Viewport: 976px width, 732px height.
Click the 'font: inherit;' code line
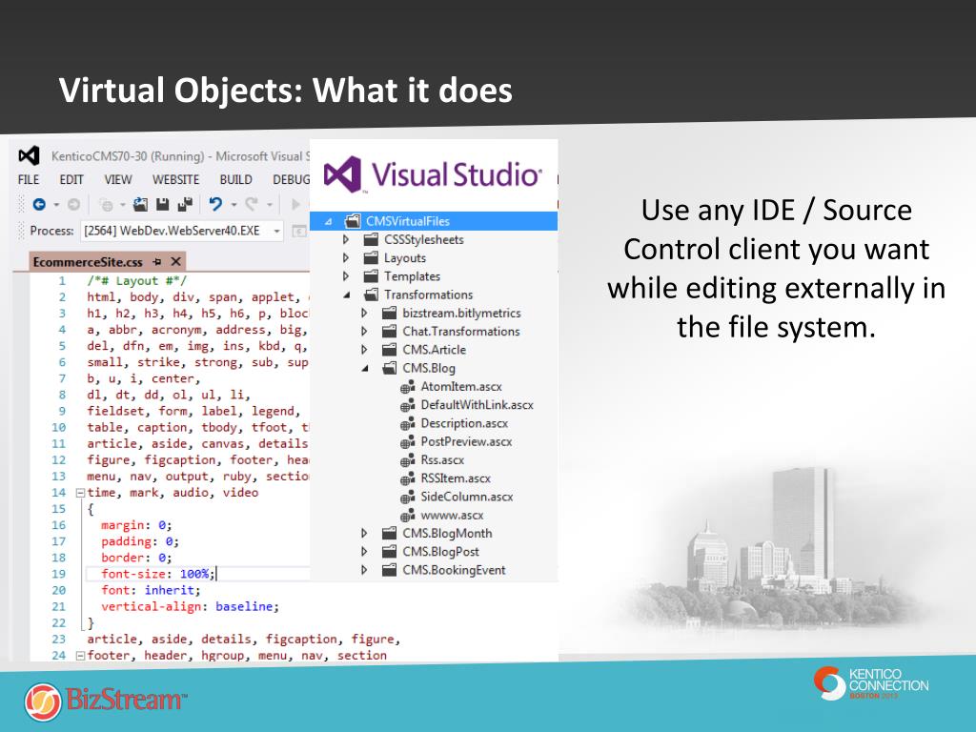(x=151, y=590)
